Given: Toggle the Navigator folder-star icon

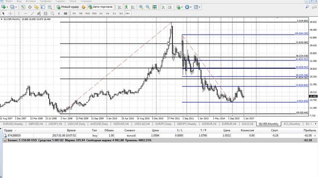Looking at the screenshot, I should (x=36, y=7).
